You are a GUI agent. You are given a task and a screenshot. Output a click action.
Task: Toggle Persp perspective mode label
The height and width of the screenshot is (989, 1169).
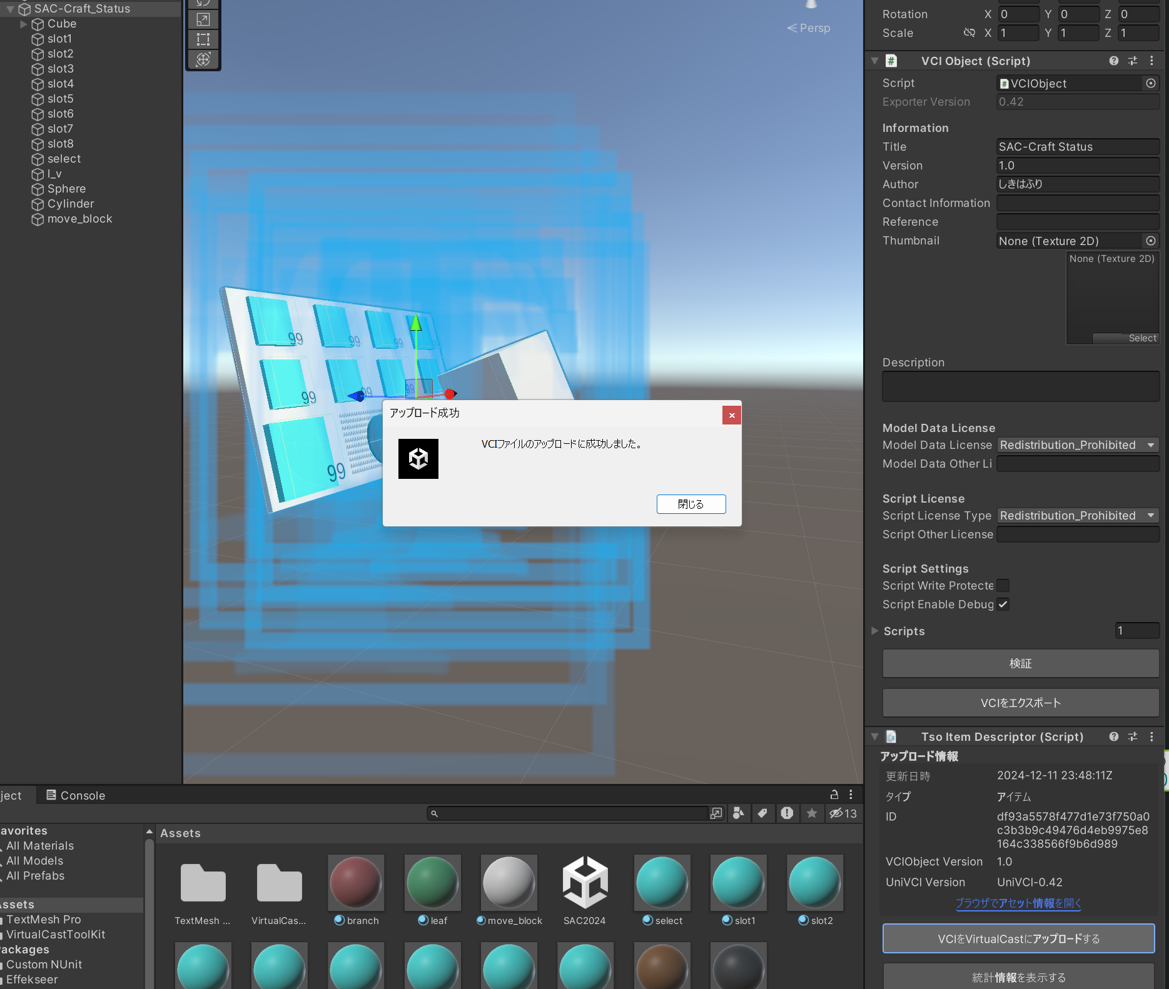click(809, 28)
